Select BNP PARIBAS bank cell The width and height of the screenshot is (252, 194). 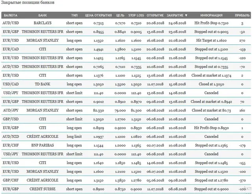click(43, 145)
